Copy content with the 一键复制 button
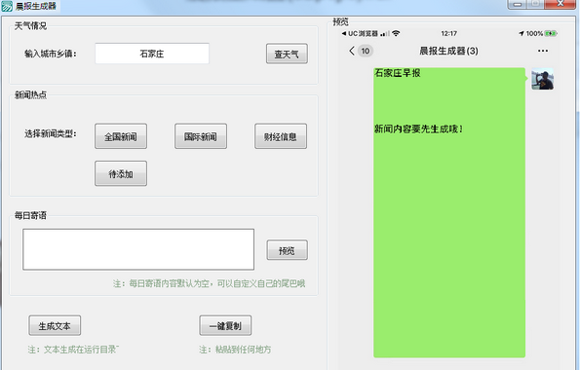 point(225,325)
